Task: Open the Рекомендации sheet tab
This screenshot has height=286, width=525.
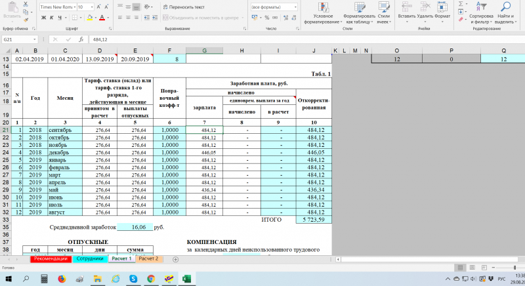Action: pos(51,259)
